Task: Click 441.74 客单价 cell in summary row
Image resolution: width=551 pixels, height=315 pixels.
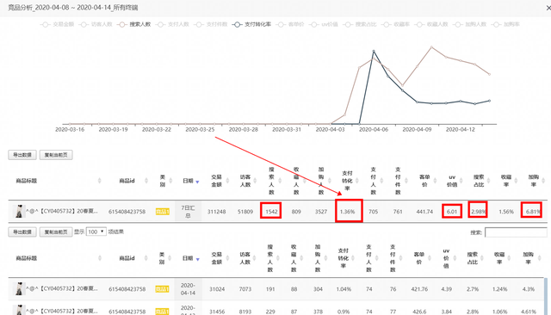Action: 424,212
